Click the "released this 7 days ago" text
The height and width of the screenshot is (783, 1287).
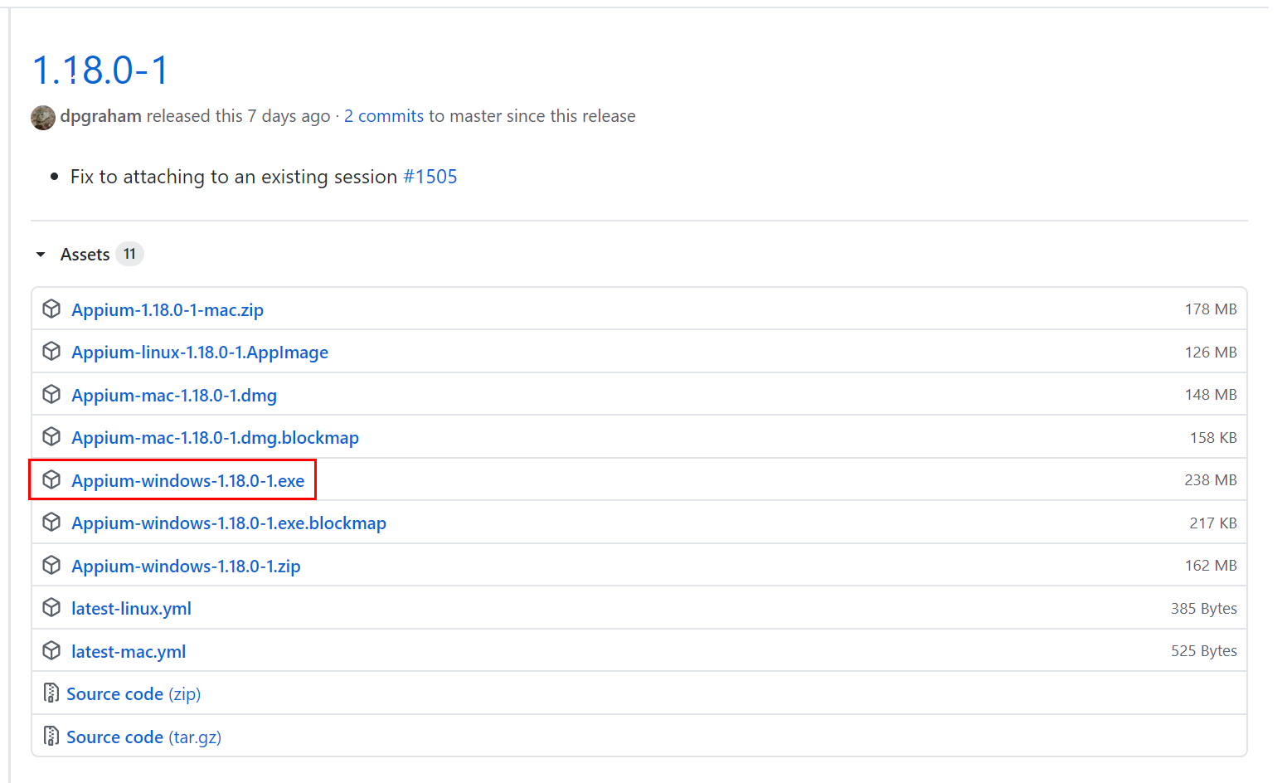click(238, 116)
